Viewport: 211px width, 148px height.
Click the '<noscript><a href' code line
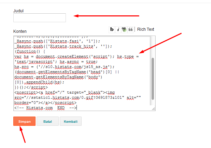[x=65, y=93]
